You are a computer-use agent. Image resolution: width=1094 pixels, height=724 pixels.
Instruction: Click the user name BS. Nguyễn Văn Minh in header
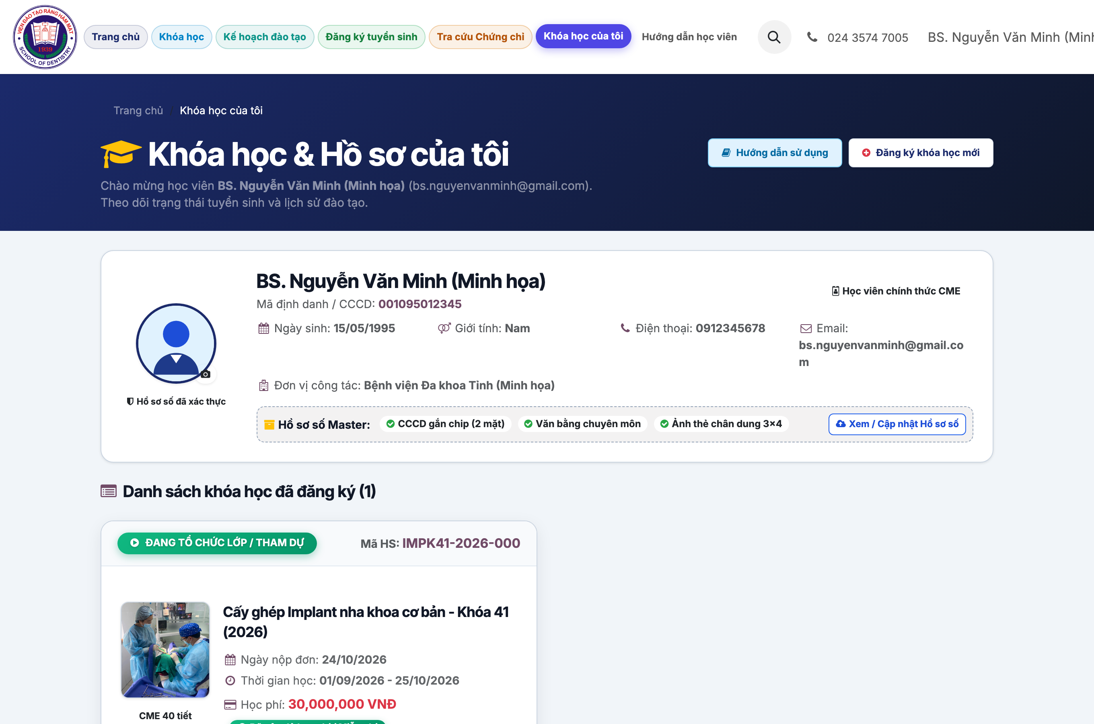click(1010, 37)
